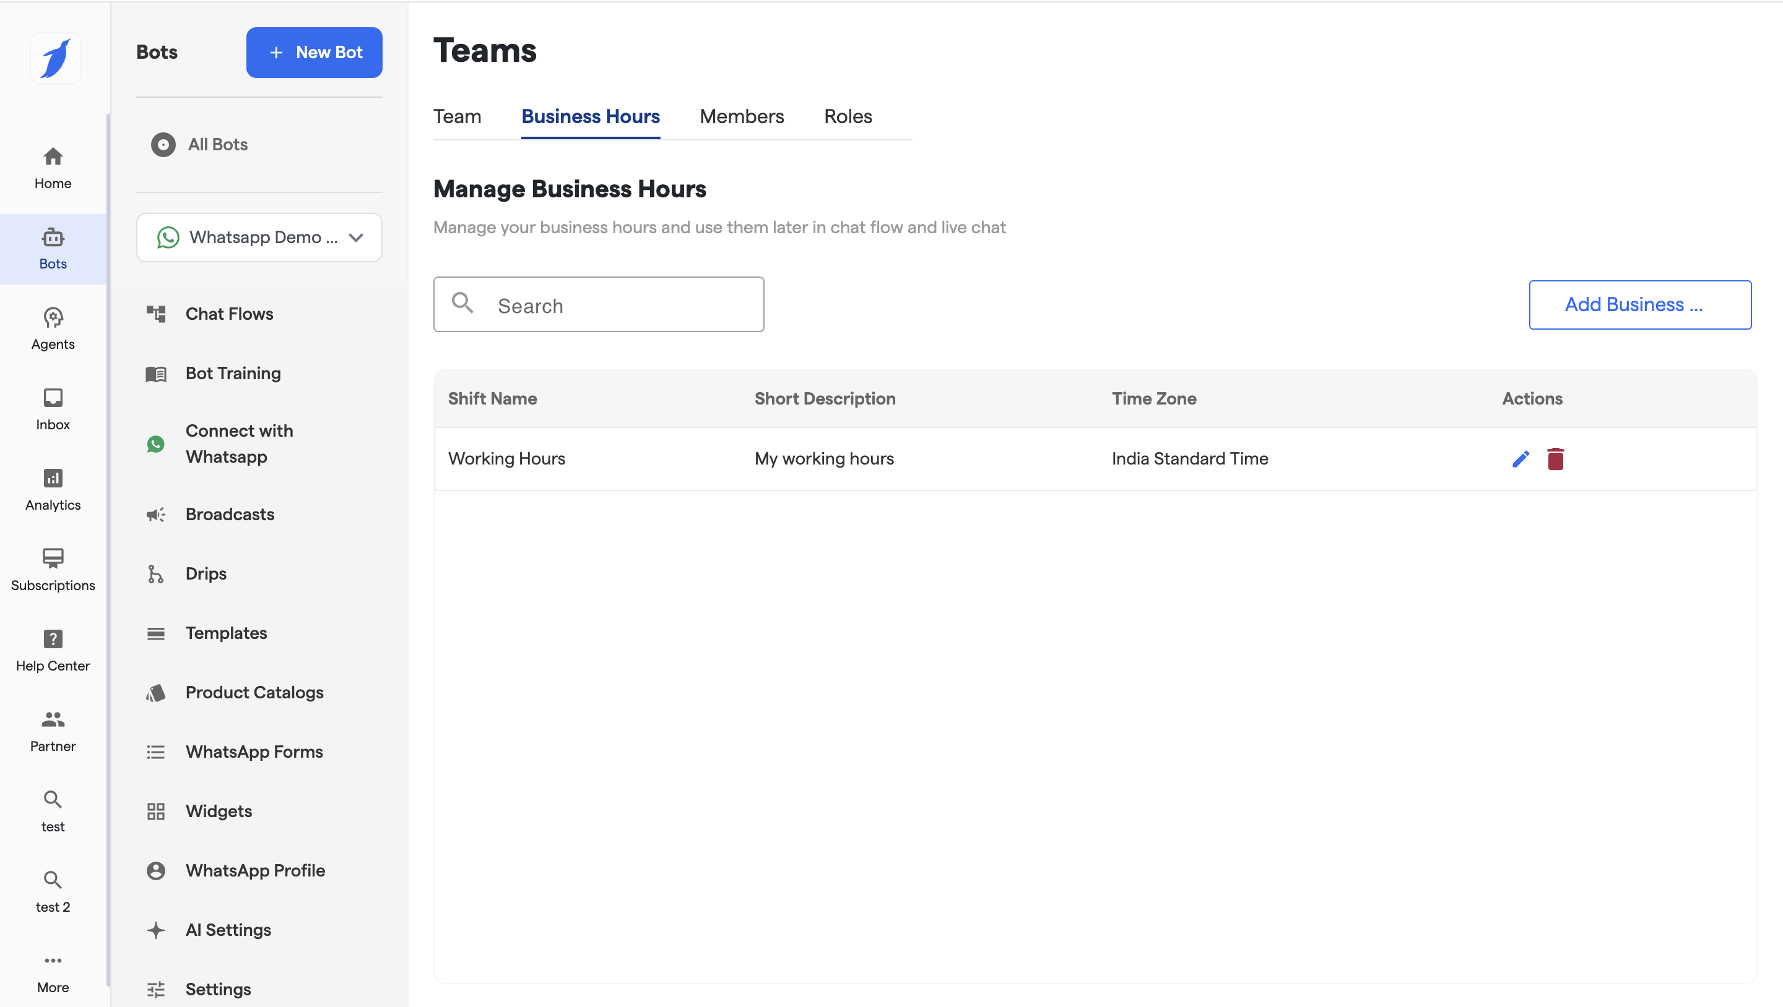Open the Team tab
This screenshot has height=1007, width=1783.
coord(457,116)
